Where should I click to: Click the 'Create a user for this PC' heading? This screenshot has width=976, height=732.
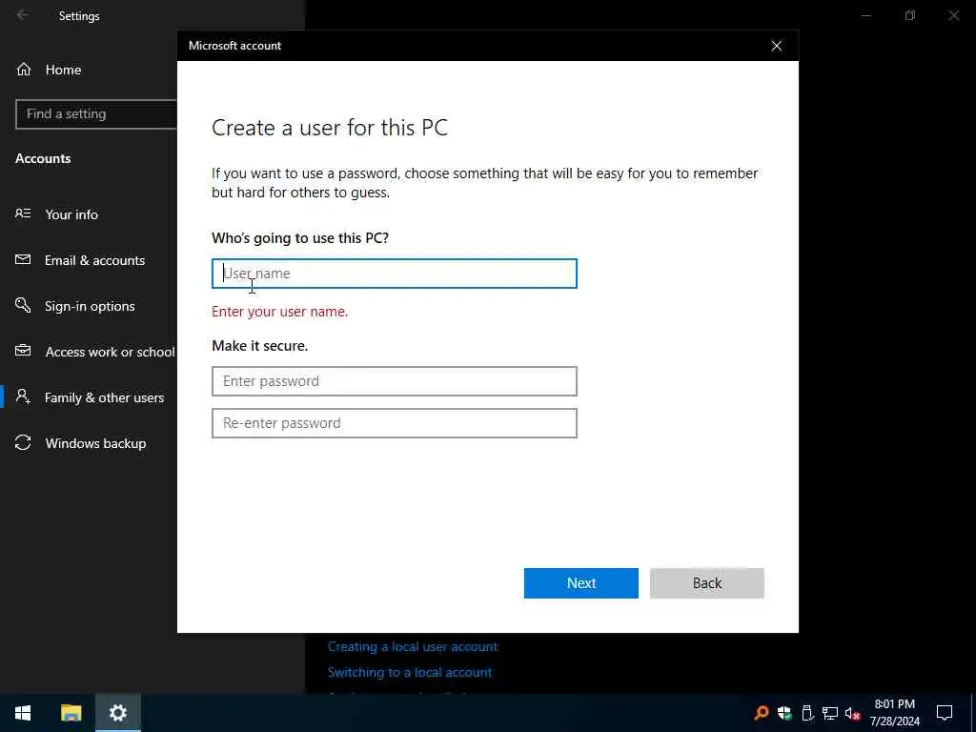click(330, 128)
